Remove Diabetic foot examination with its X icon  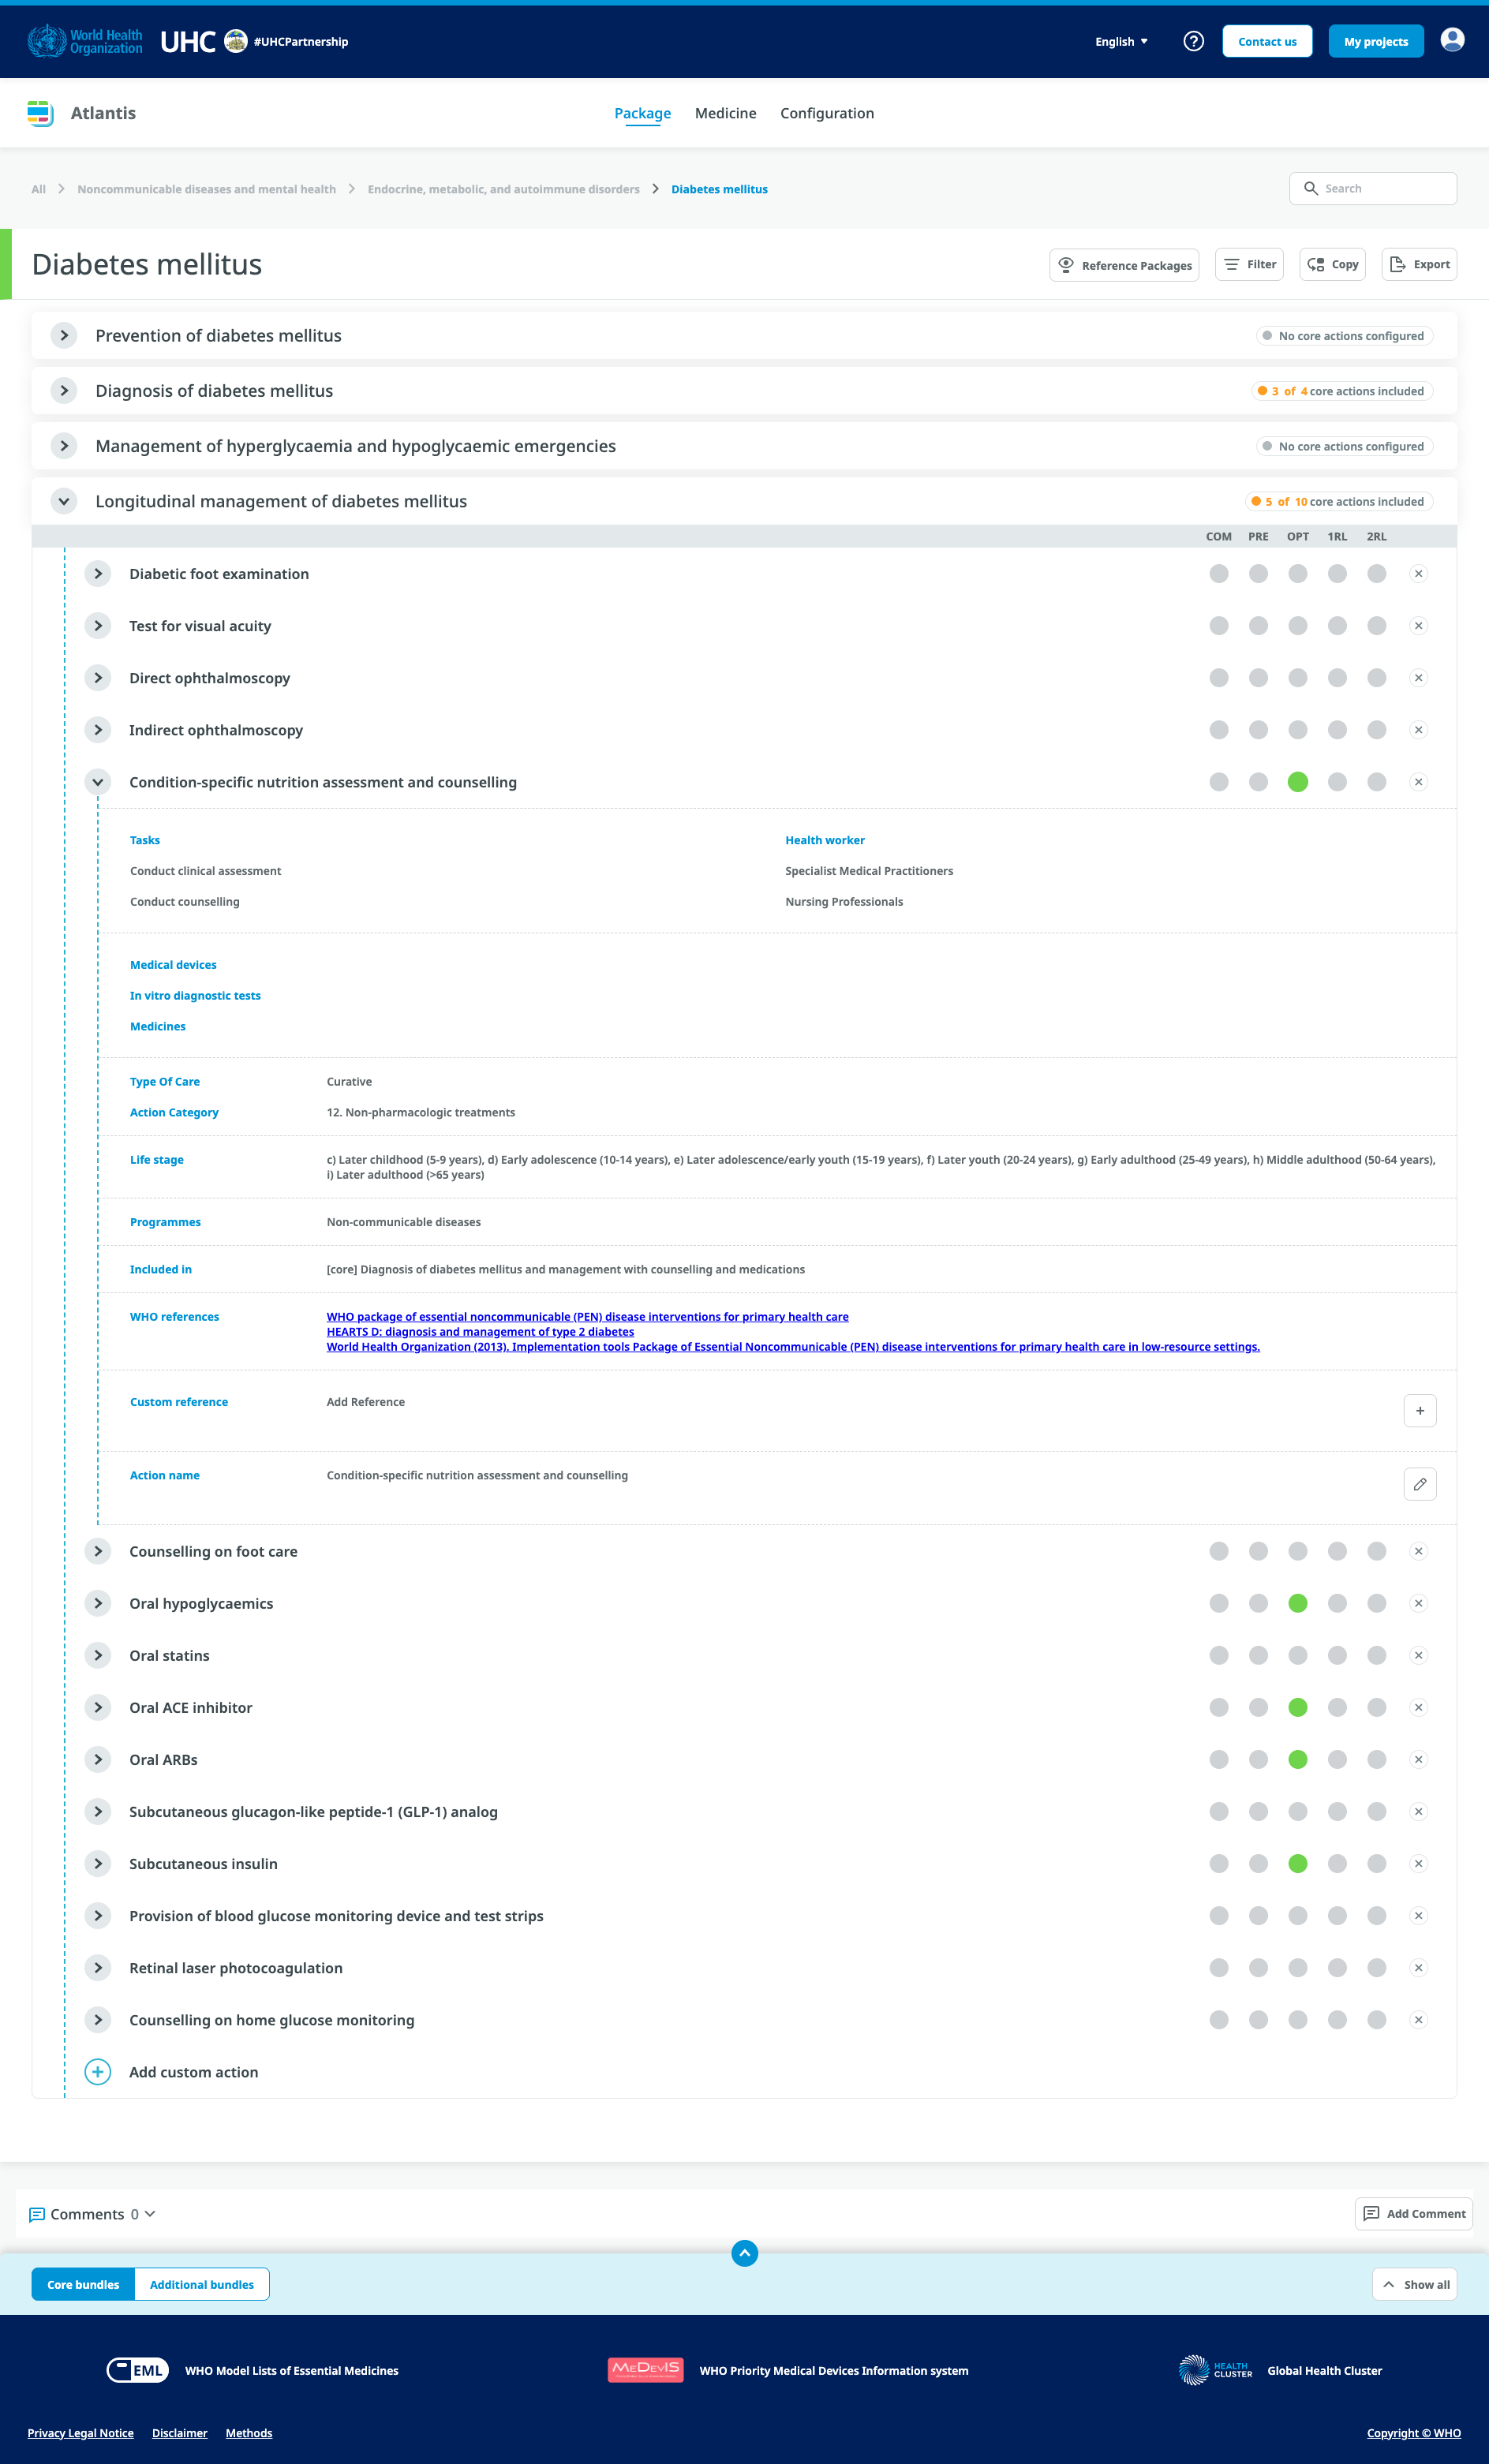(x=1418, y=574)
